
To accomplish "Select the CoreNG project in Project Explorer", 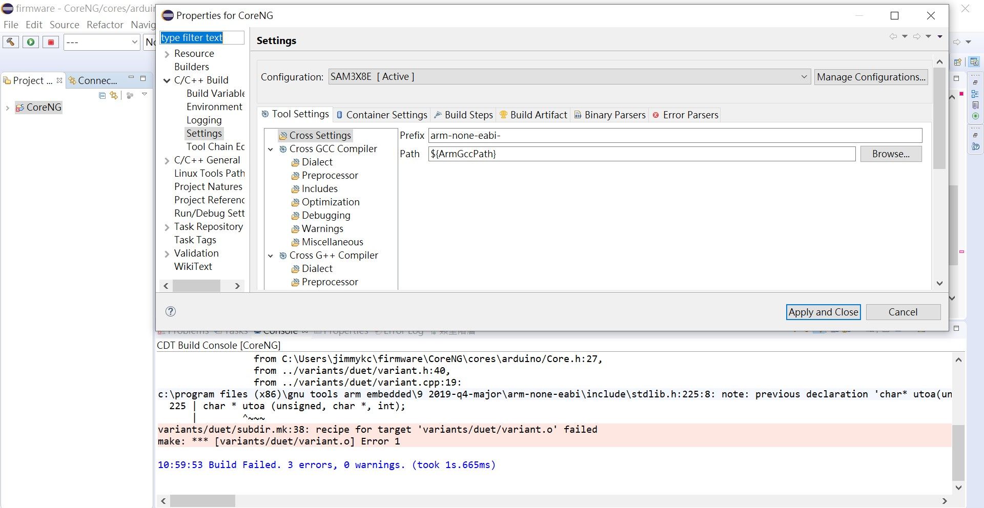I will tap(39, 107).
